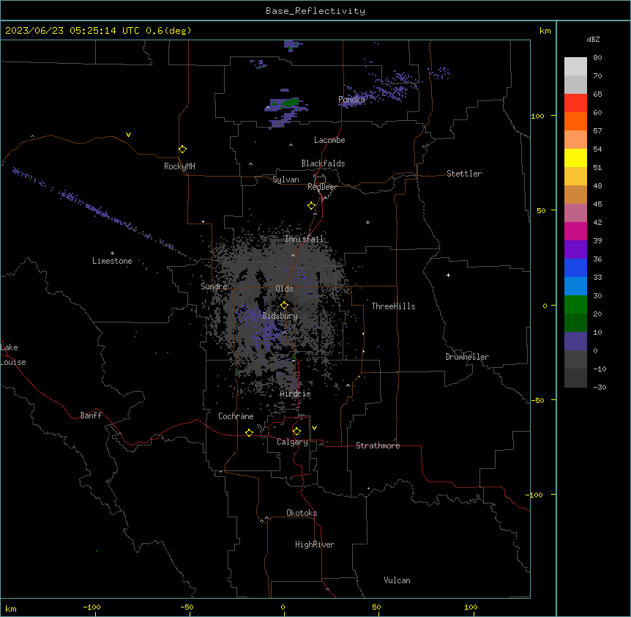Click the white plus marker north of Drumheller

click(448, 275)
